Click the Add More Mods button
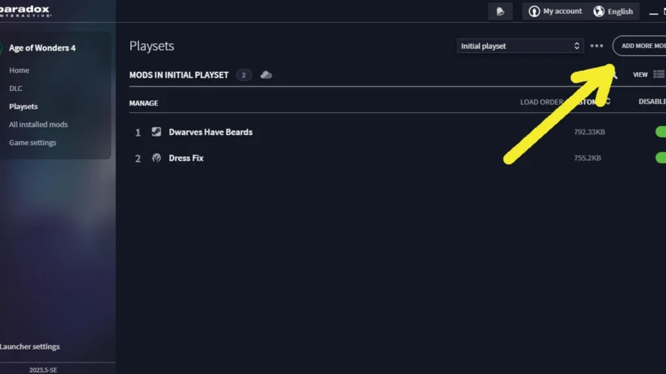This screenshot has width=666, height=374. pos(639,46)
